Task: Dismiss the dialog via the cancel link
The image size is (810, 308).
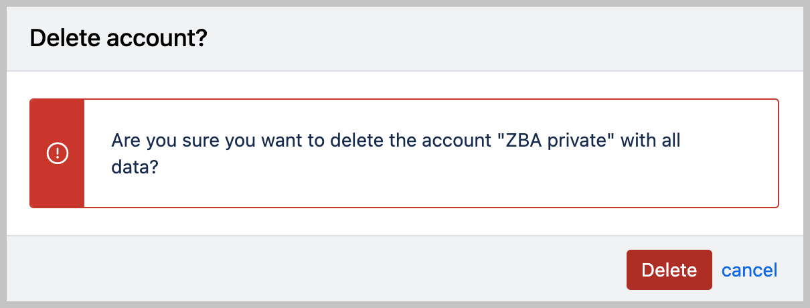Action: pyautogui.click(x=750, y=270)
